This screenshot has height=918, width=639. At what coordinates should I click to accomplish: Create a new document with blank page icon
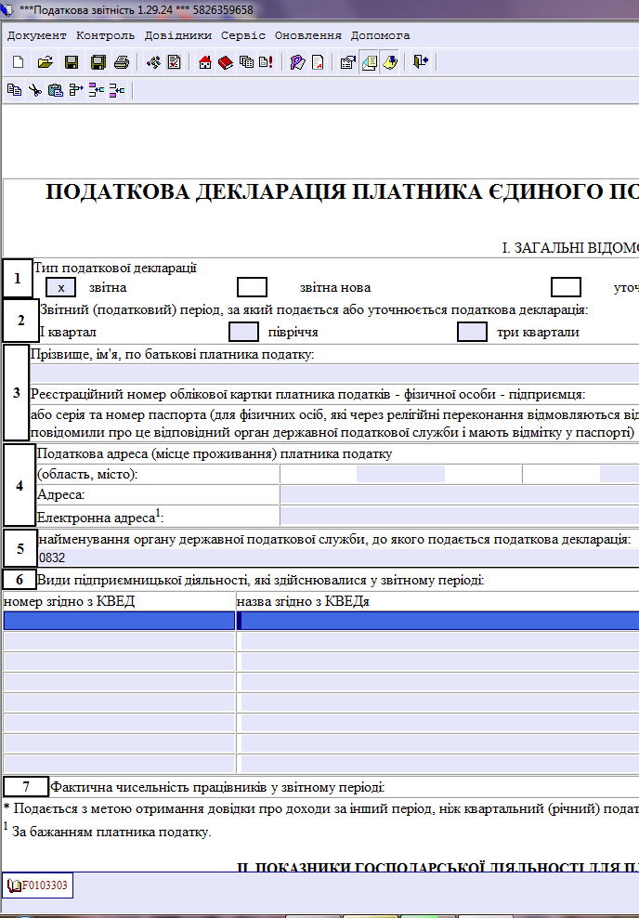[x=19, y=62]
